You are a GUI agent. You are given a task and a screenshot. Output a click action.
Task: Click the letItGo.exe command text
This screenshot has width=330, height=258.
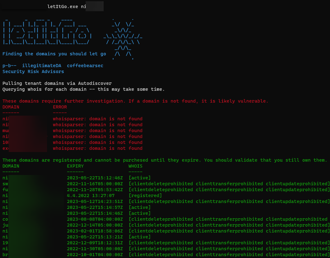(61, 7)
